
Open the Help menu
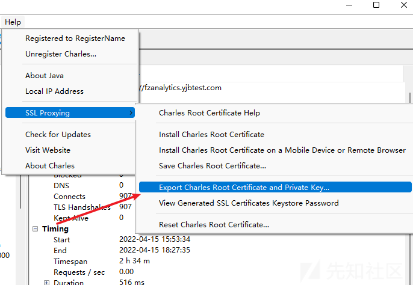pyautogui.click(x=13, y=22)
